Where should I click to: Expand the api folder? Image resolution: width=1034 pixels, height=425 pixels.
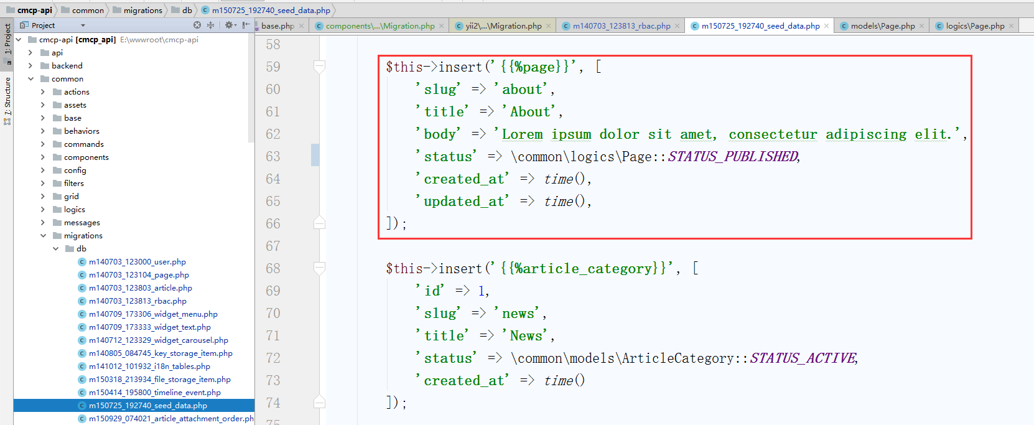[x=30, y=53]
